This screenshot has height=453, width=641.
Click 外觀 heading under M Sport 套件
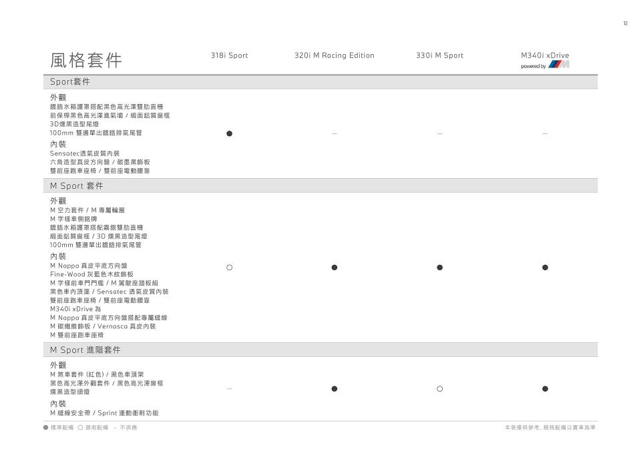(58, 201)
